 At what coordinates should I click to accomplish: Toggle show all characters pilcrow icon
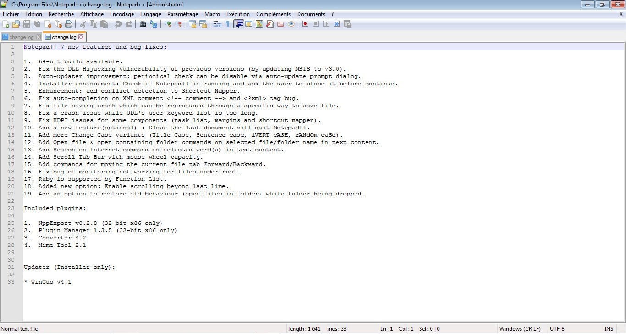[x=227, y=24]
